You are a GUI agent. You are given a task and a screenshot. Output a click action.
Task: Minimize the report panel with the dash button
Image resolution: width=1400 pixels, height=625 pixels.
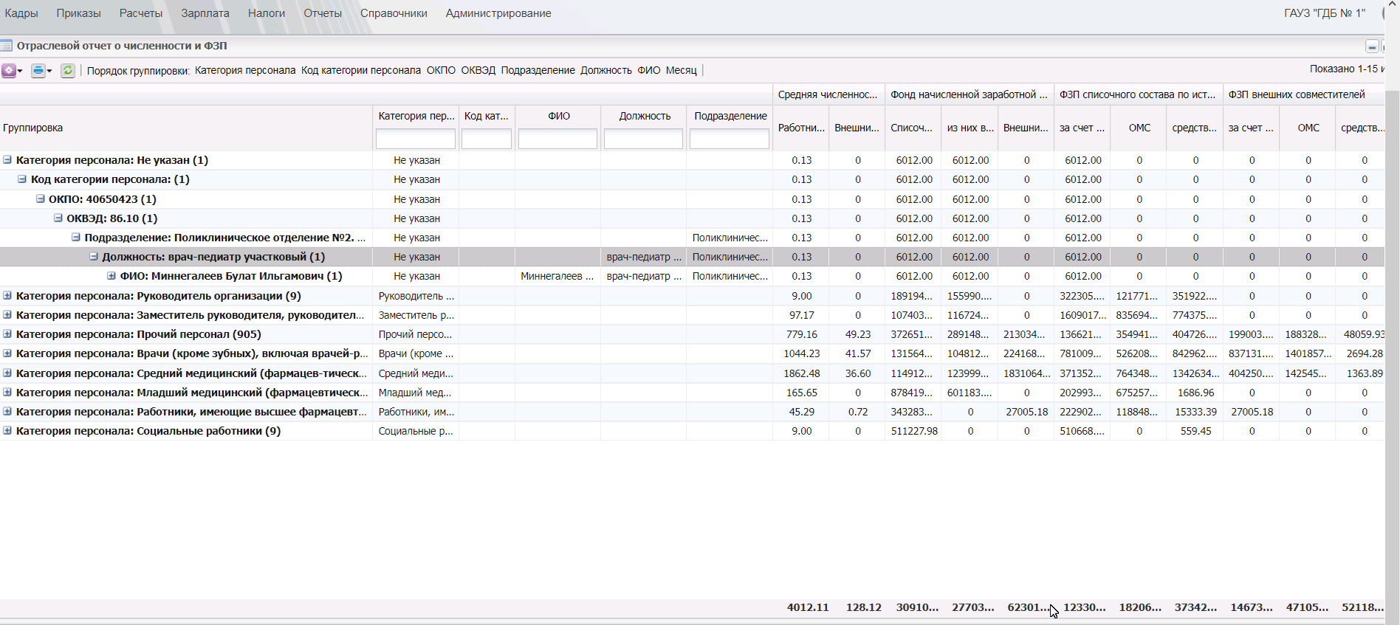(x=1371, y=46)
